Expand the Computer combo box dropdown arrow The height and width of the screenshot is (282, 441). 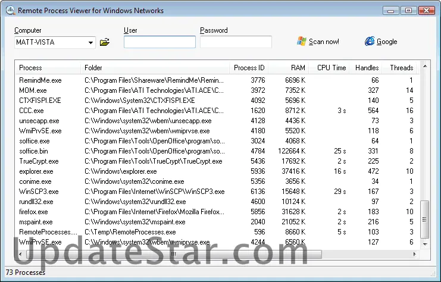[90, 42]
